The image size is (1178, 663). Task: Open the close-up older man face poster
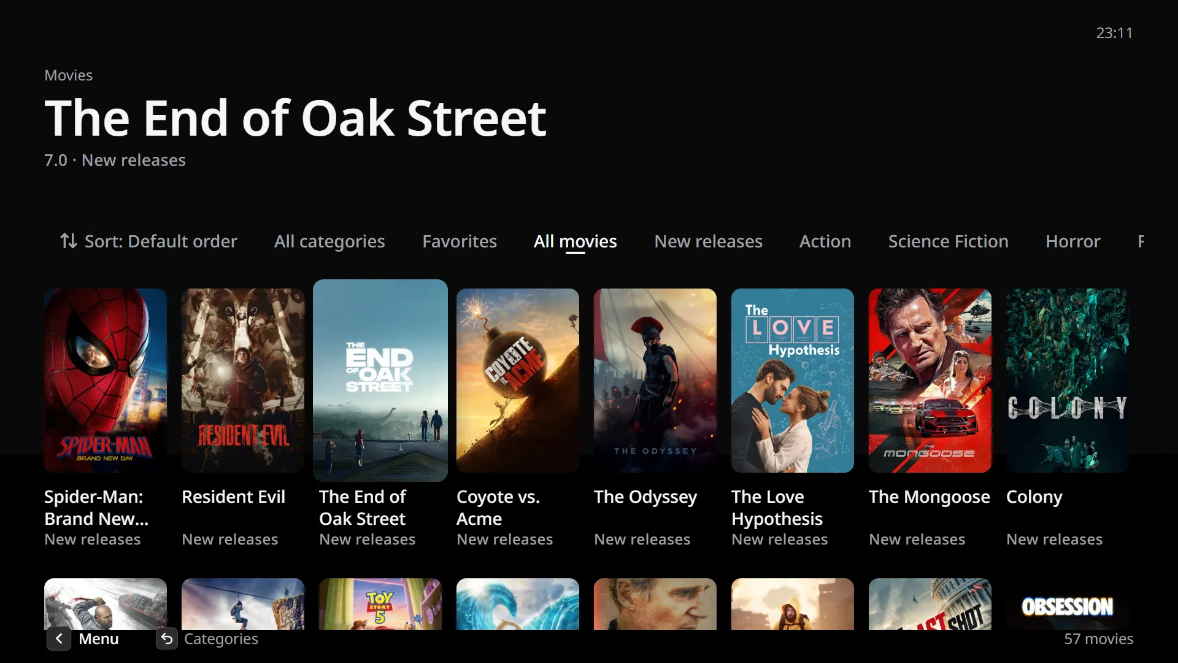(655, 604)
